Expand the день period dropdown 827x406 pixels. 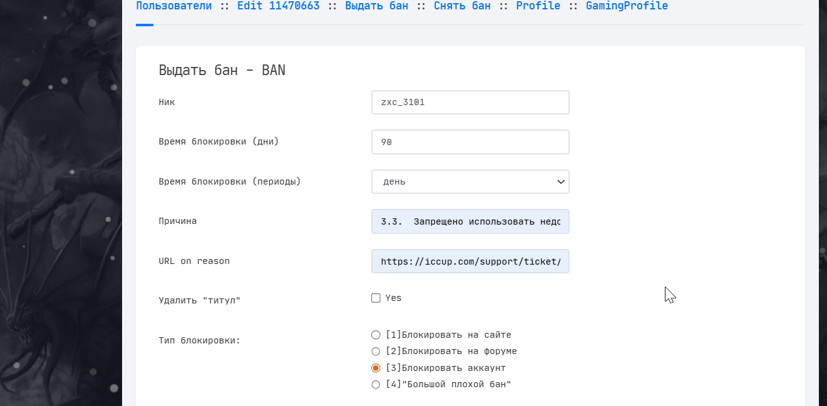coord(470,182)
